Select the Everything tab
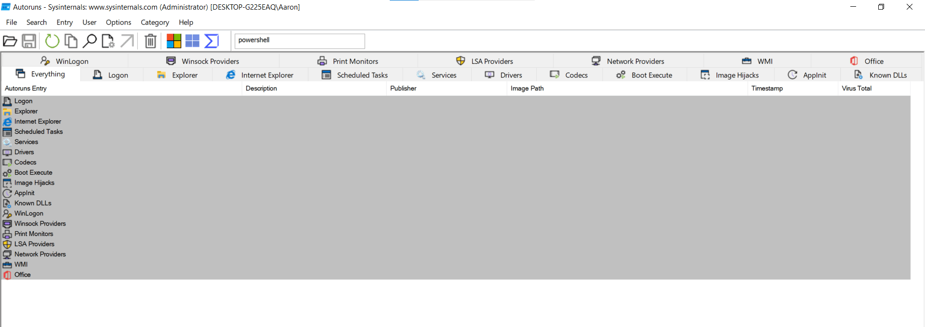 40,74
